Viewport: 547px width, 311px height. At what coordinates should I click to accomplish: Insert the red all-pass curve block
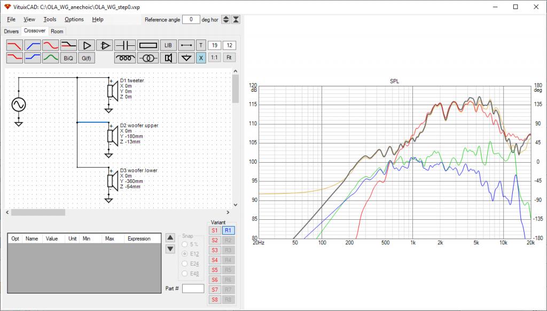[x=51, y=45]
